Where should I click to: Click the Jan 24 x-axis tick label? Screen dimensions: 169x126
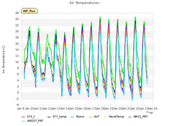tap(153, 108)
